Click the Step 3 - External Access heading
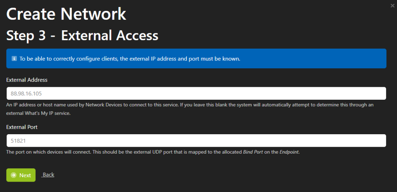Screen dimensions: 397x192 point(82,35)
